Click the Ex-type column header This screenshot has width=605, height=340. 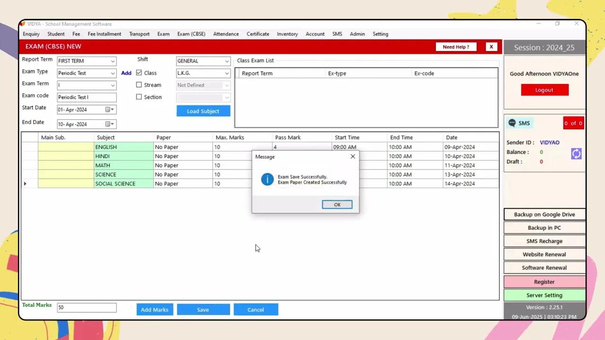coord(369,73)
